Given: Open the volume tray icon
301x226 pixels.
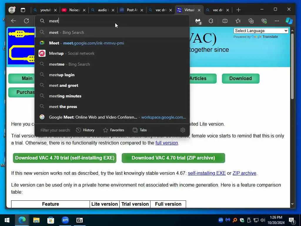Looking at the screenshot, I should click(263, 220).
